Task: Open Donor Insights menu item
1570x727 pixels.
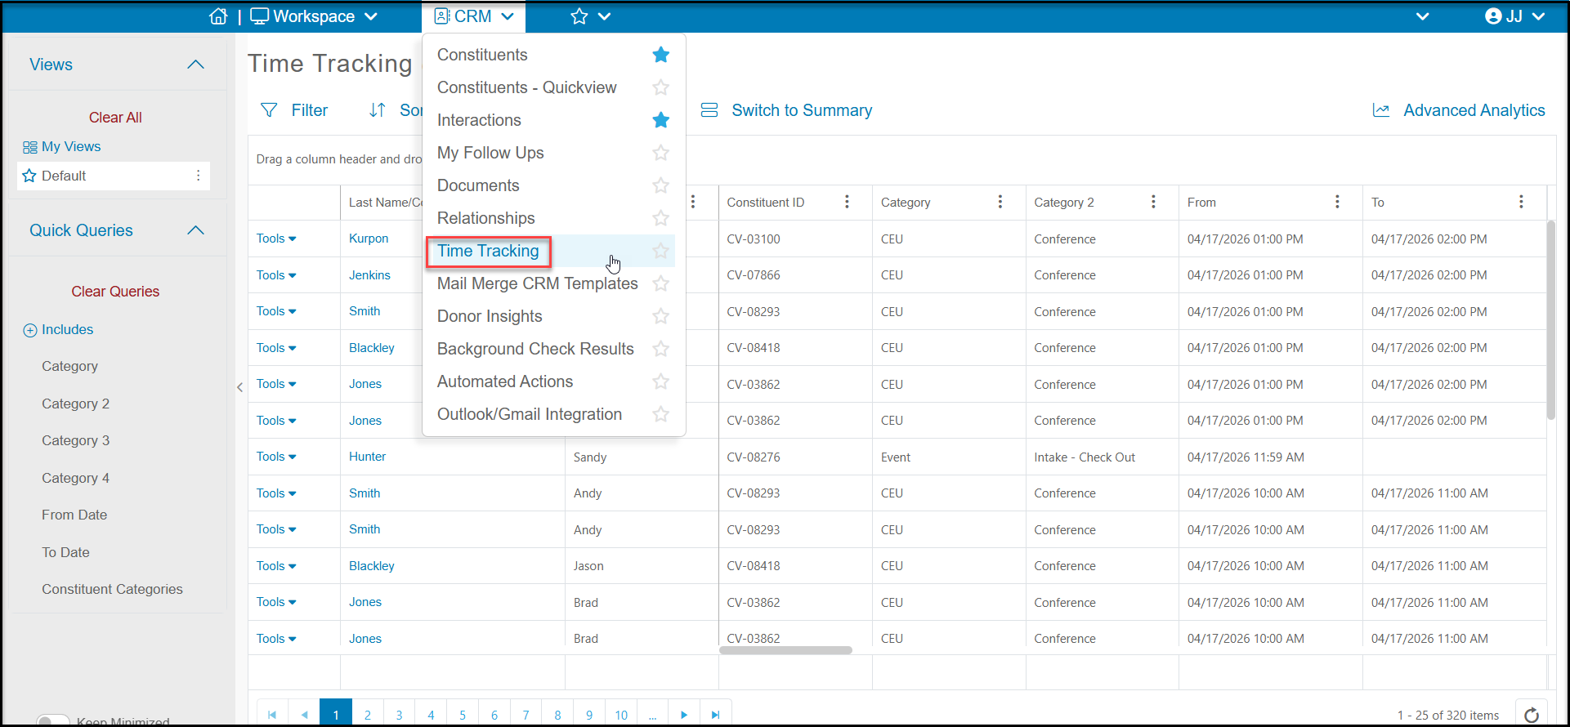Action: coord(490,316)
